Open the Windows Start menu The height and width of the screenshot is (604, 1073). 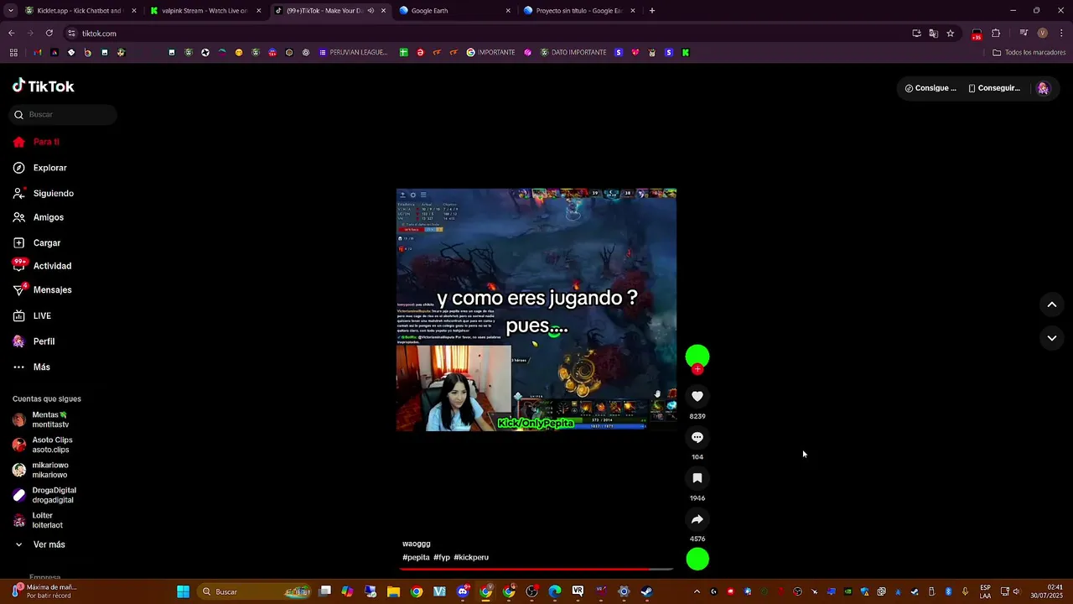[183, 591]
